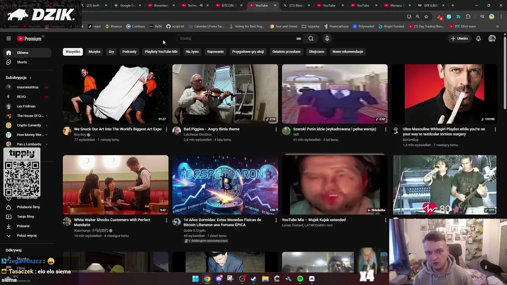Viewport: 507px width, 285px height.
Task: Open the Boy Boy channel avatar
Action: click(x=67, y=131)
